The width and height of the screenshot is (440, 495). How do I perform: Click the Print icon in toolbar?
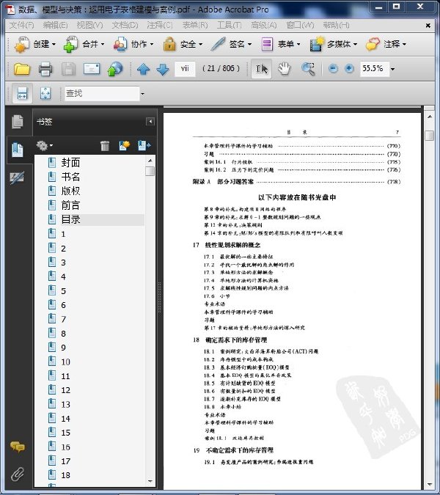pos(45,69)
